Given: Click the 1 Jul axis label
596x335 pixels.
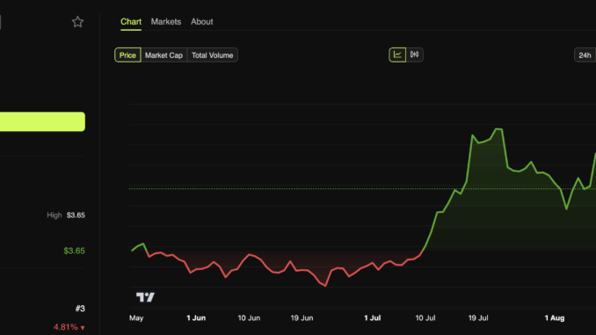Looking at the screenshot, I should [x=373, y=318].
